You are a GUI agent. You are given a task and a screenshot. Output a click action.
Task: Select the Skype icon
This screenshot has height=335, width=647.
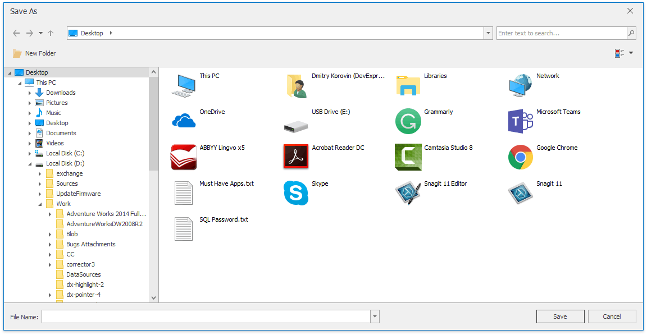pos(296,193)
